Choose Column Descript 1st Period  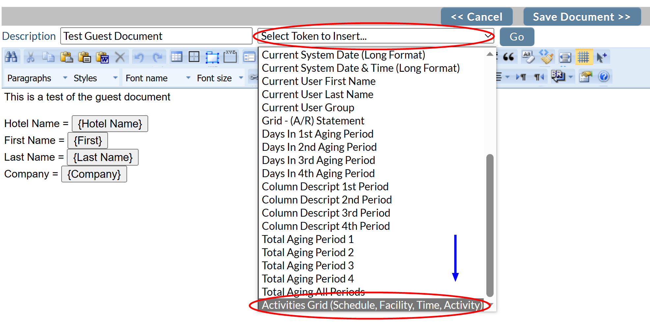click(372, 187)
